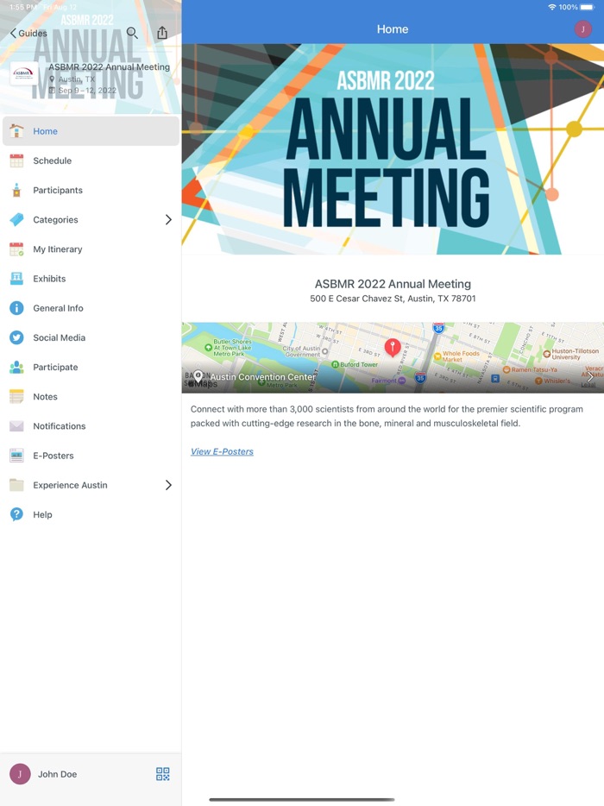The width and height of the screenshot is (604, 806).
Task: Click the Exhibits booth icon
Action: (x=16, y=279)
